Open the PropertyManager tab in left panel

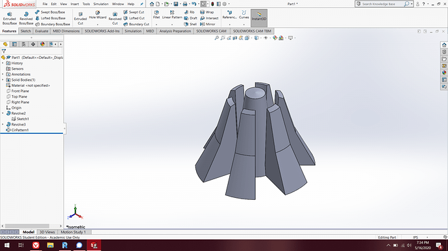coord(14,44)
